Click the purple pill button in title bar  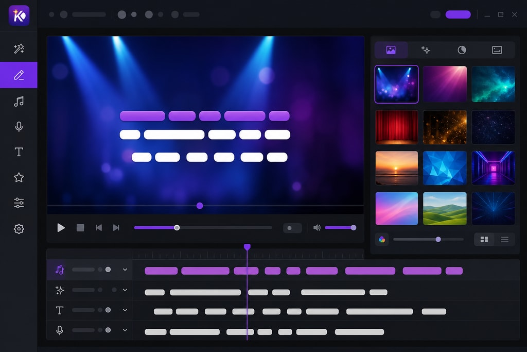pos(458,14)
